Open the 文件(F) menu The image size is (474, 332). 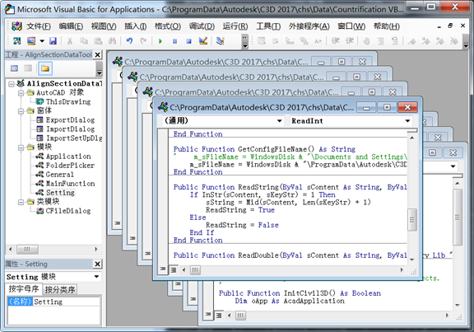(x=39, y=26)
